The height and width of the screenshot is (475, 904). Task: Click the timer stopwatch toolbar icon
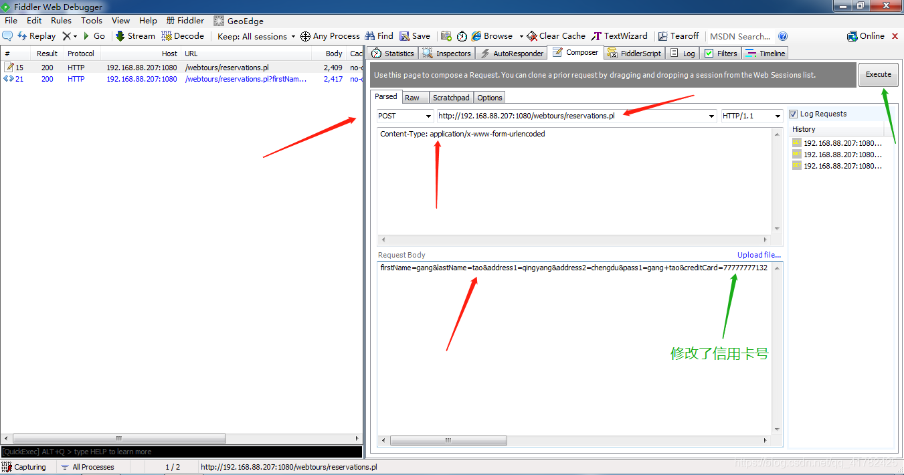[462, 36]
